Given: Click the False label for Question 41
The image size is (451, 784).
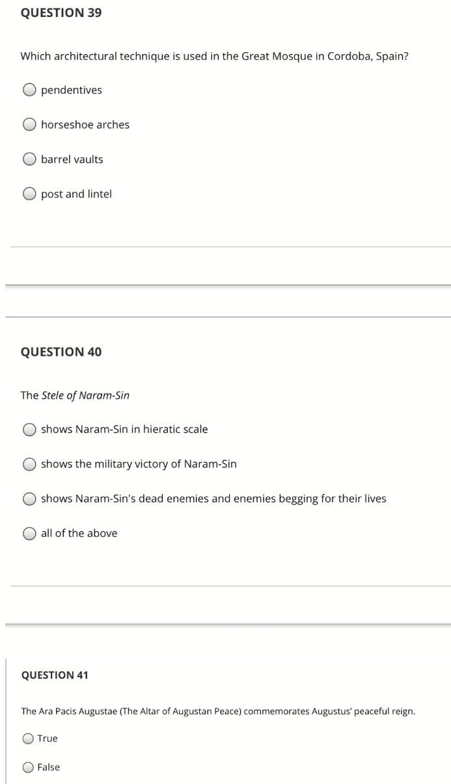Looking at the screenshot, I should (49, 767).
